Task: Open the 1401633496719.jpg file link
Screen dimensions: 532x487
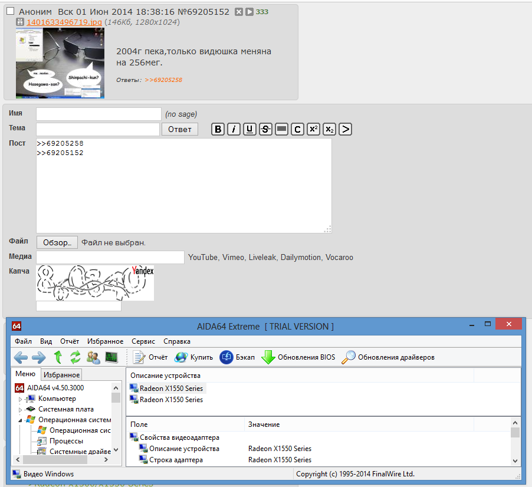Action: coord(64,22)
